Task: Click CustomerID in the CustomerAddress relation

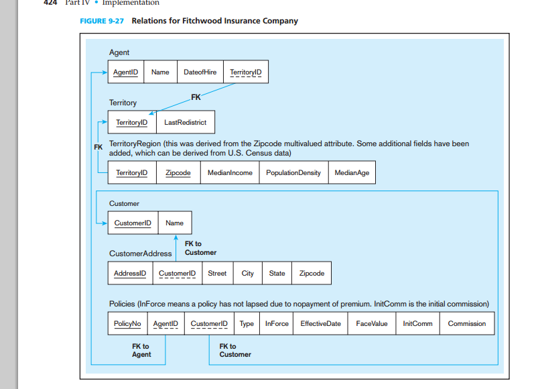Action: click(x=178, y=273)
